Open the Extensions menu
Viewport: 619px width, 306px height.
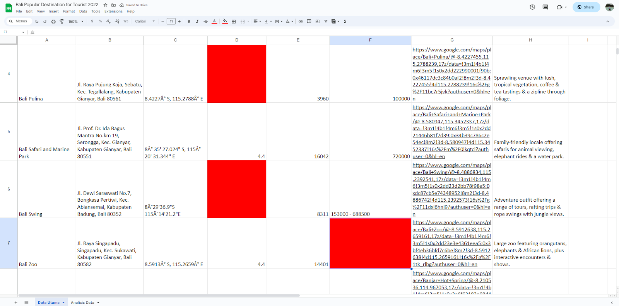coord(113,11)
